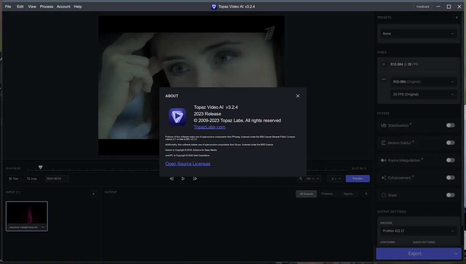Viewport: 466px width, 264px height.
Task: Turn on Frame Interpolation
Action: [x=450, y=160]
